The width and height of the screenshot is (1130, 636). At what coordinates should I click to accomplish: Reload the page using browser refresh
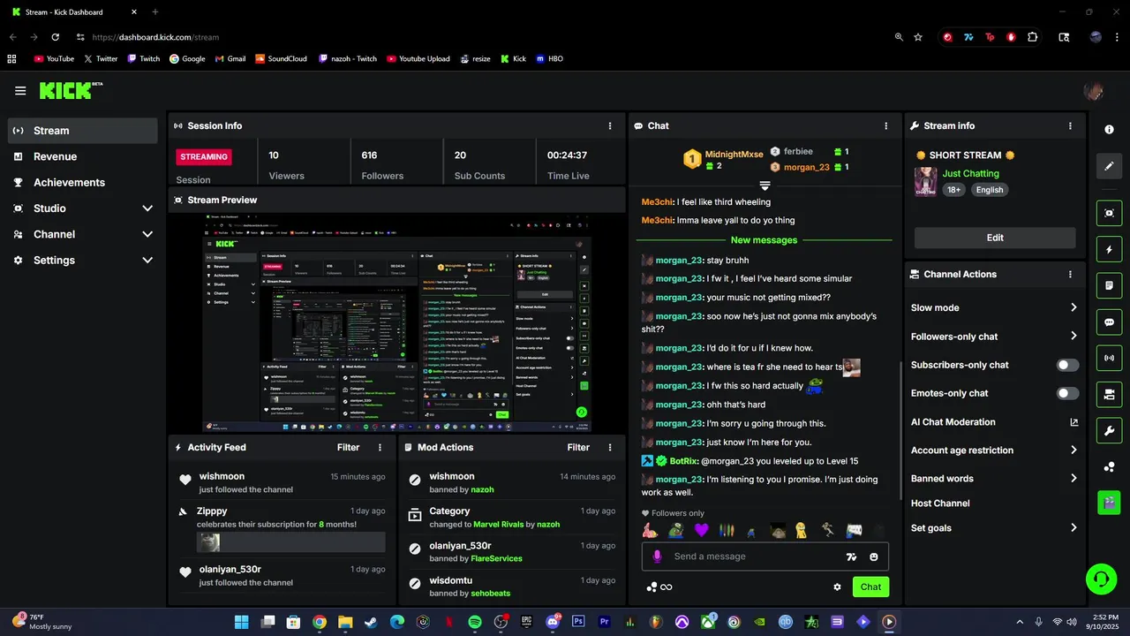pyautogui.click(x=55, y=37)
